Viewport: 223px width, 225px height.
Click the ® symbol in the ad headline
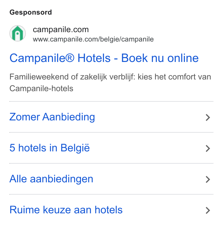coord(70,58)
